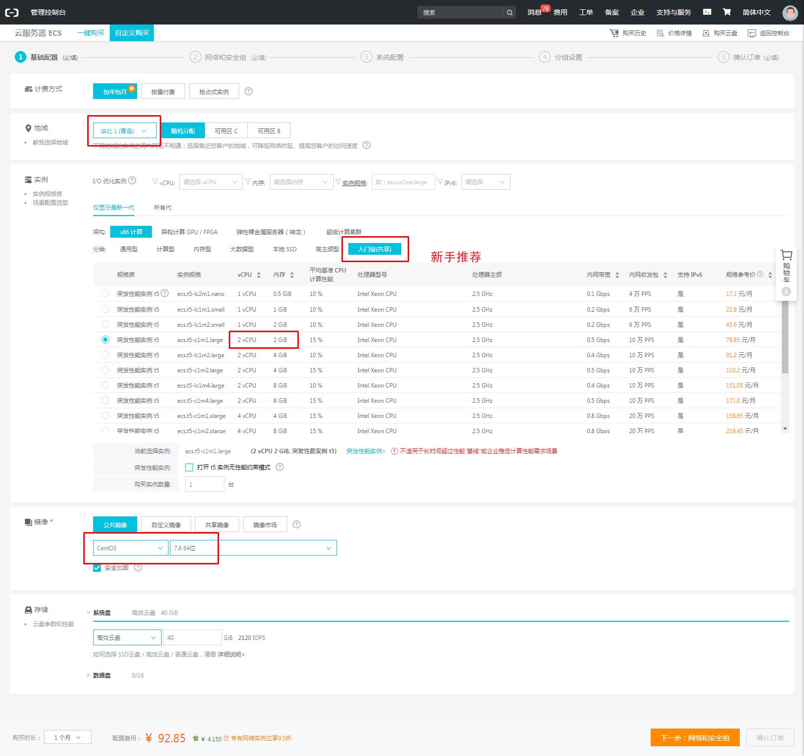
Task: Click 下一步：网络和安全组 button
Action: (695, 738)
